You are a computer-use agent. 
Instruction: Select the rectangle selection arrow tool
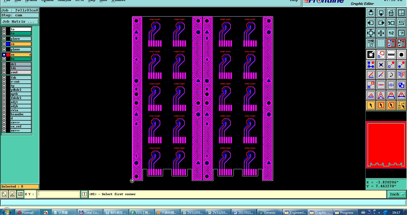(x=381, y=105)
